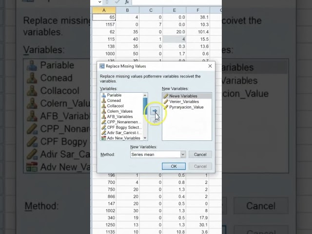Click the ruler icon beside Venier_Variables
Viewport: 312px width, 234px height.
[x=166, y=101]
